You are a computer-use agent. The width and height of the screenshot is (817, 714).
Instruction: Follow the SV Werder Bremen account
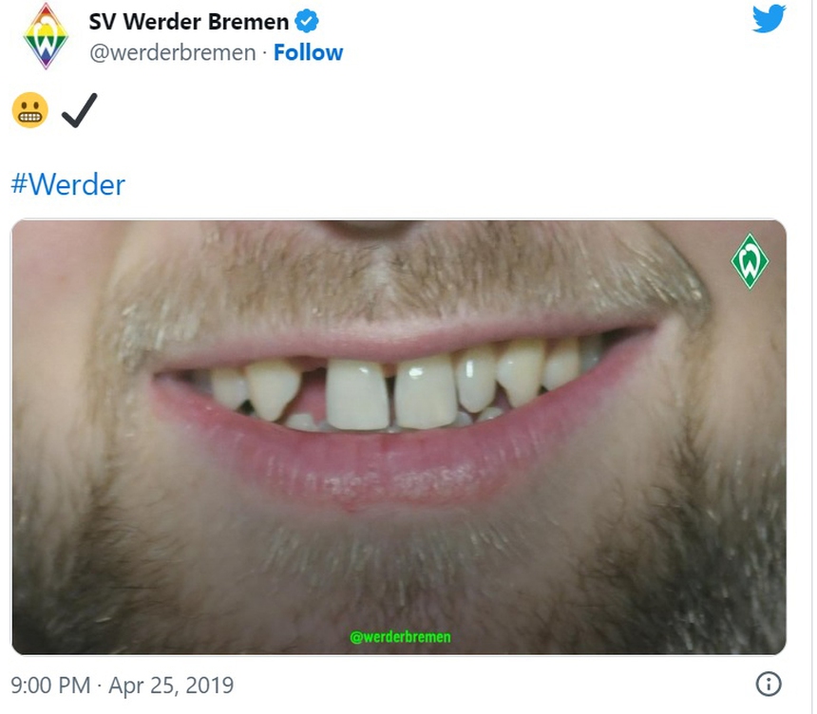[308, 53]
